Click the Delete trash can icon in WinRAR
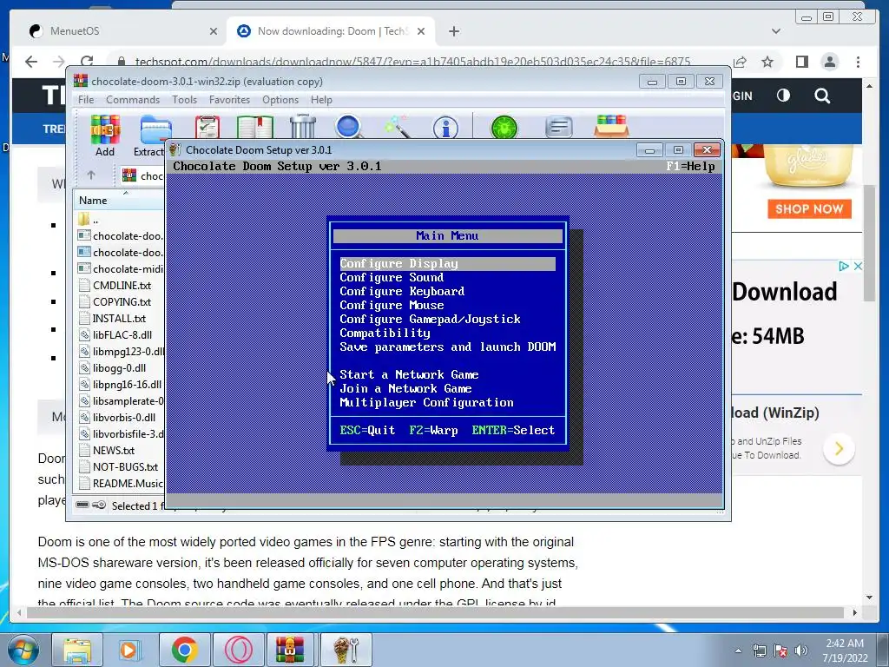Viewport: 889px width, 667px height. pyautogui.click(x=303, y=127)
